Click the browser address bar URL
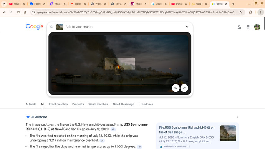Viewport: 265px width, 149px height. tap(137, 12)
